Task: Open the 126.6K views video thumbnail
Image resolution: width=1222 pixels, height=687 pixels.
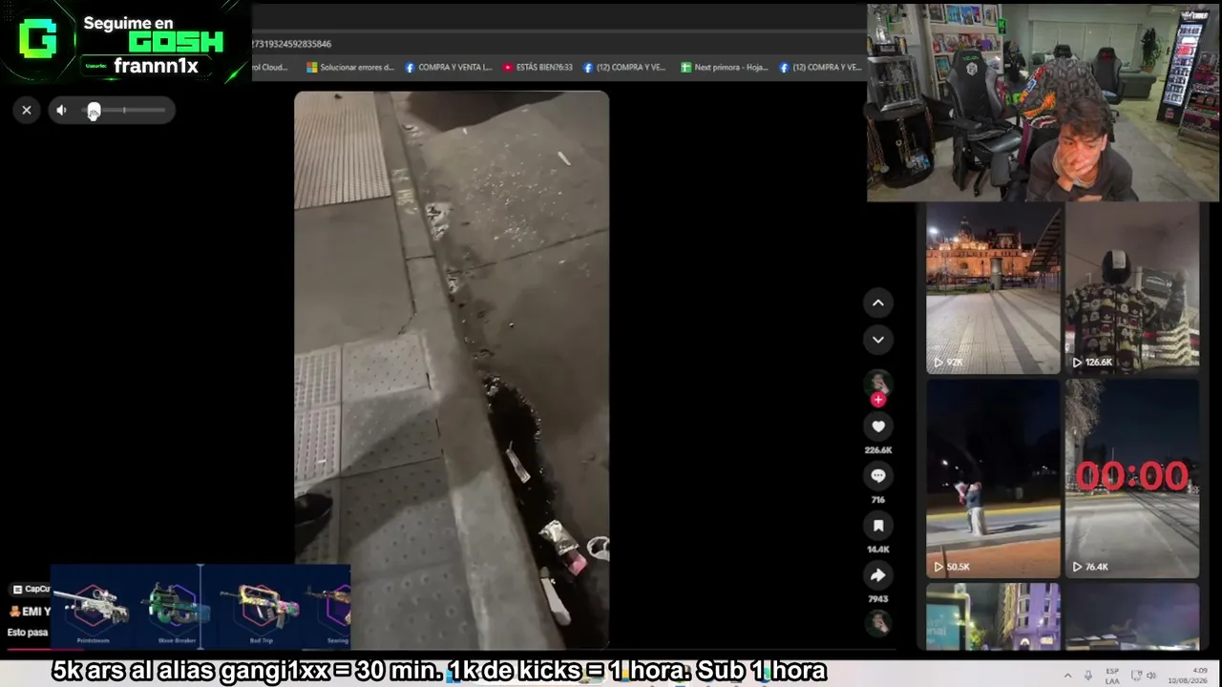Action: pyautogui.click(x=1132, y=287)
